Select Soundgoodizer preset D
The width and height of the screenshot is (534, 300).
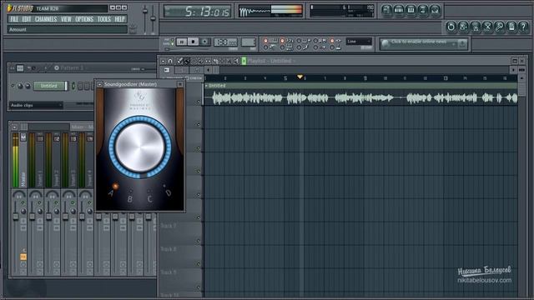click(168, 192)
